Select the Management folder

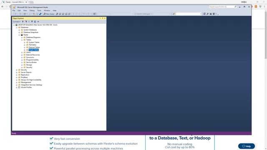(26, 82)
